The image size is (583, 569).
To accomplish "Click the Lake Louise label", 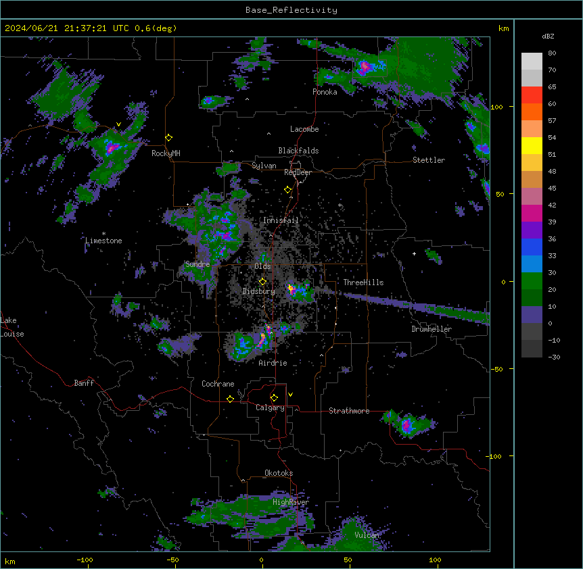I will tap(12, 327).
